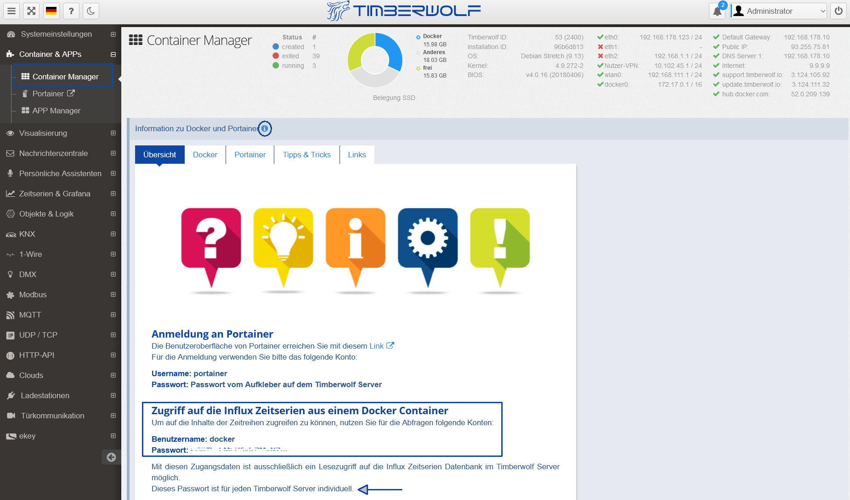This screenshot has width=850, height=500.
Task: Click the yellow lightbulb bubble
Action: (x=283, y=248)
